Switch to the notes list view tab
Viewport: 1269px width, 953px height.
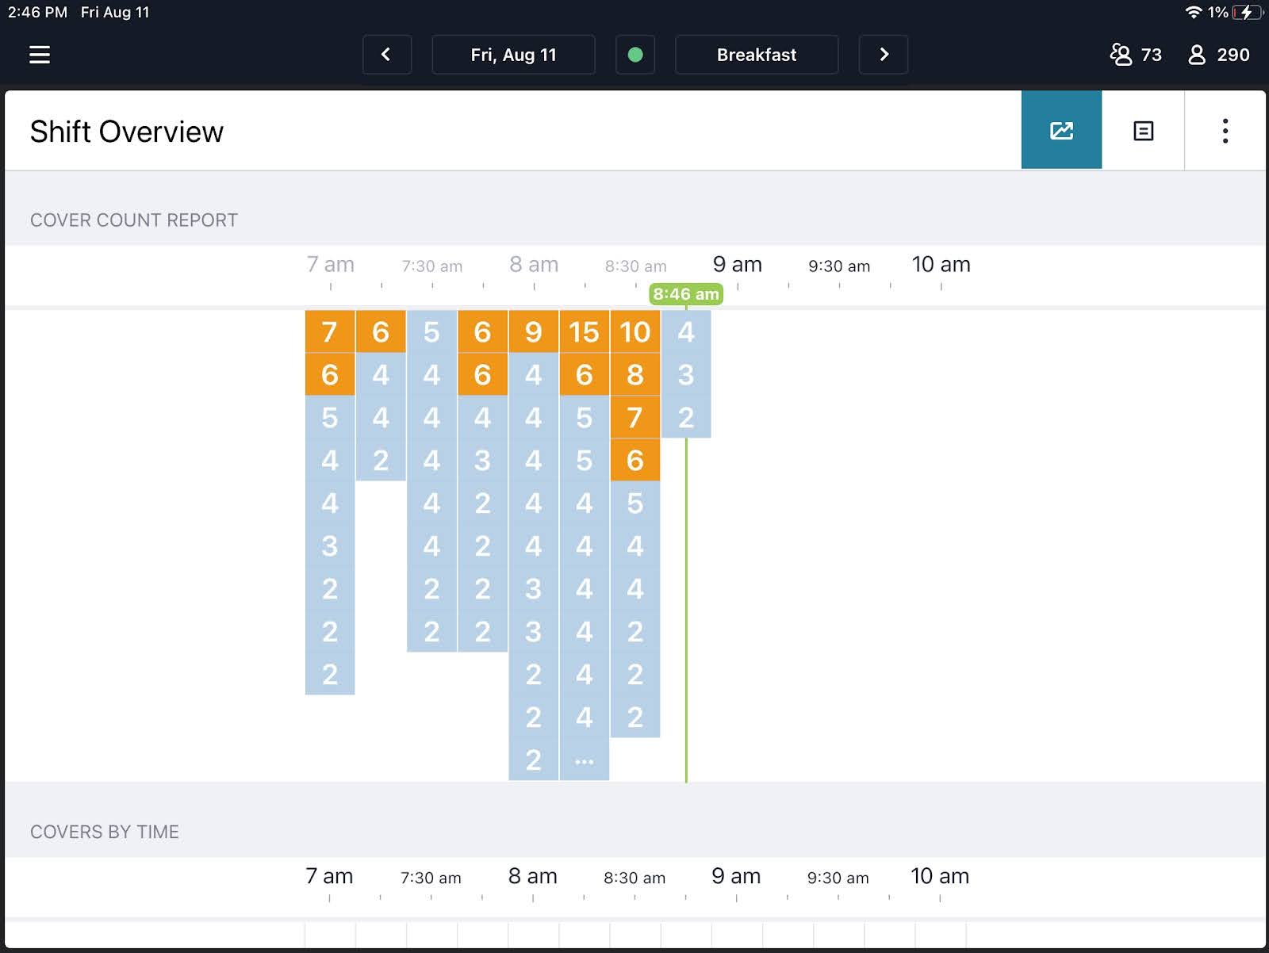1143,130
